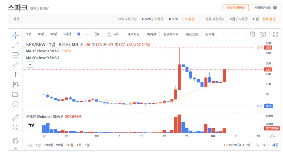The image size is (283, 152).
Task: Expand the left drawing toolbar handle
Action: click(x=22, y=130)
